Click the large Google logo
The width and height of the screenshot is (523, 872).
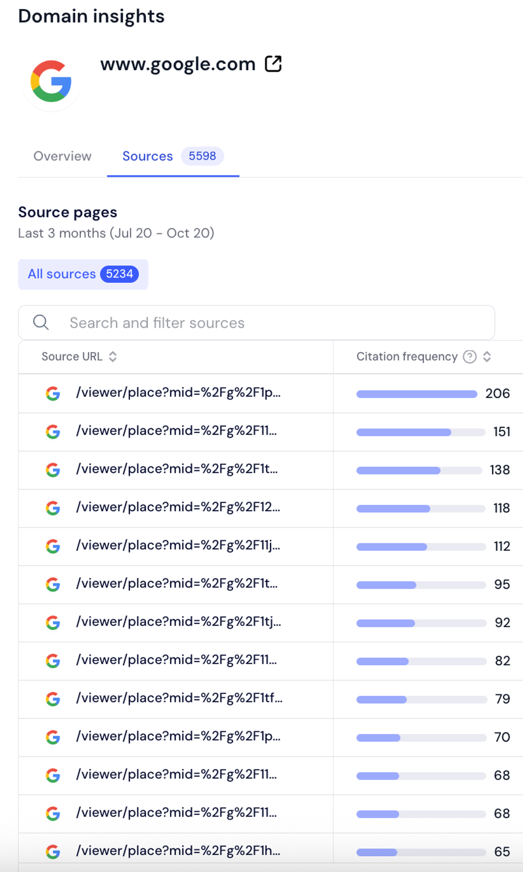click(51, 81)
